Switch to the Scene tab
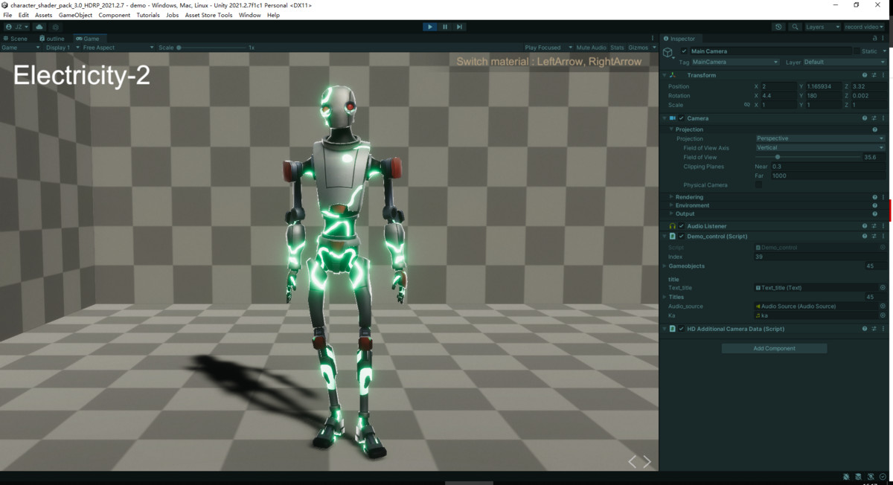The height and width of the screenshot is (485, 893). [x=16, y=38]
